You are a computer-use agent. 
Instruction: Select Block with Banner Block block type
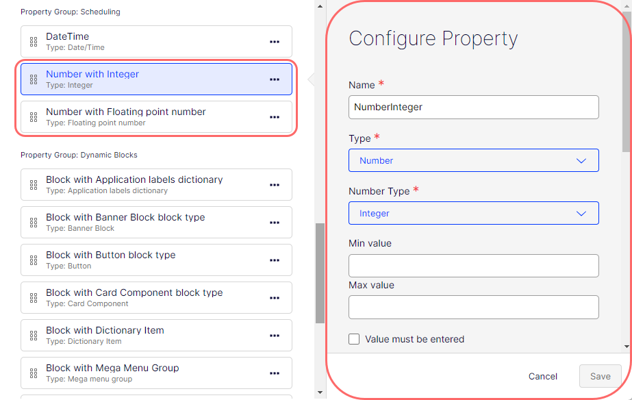(x=156, y=223)
